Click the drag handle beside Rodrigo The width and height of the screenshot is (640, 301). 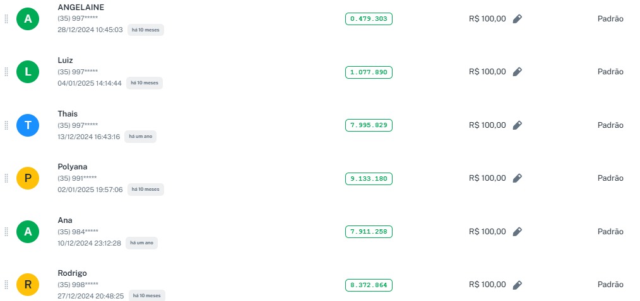click(x=6, y=285)
